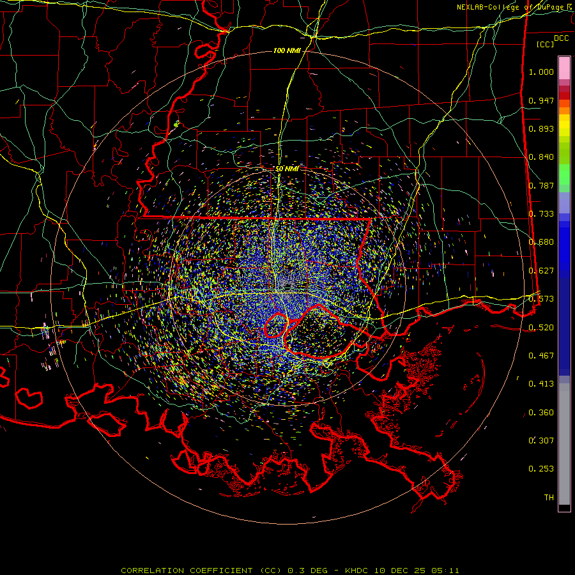Click the [CC] legend unit label
This screenshot has height=575, width=575.
[x=546, y=44]
